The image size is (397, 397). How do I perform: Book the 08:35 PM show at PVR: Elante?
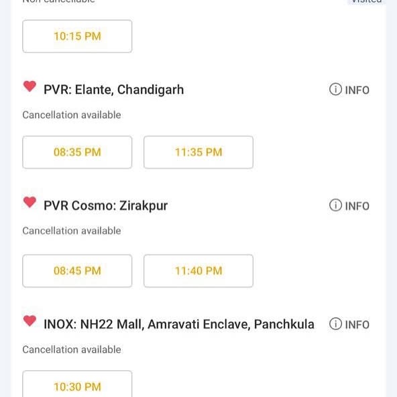coord(77,152)
